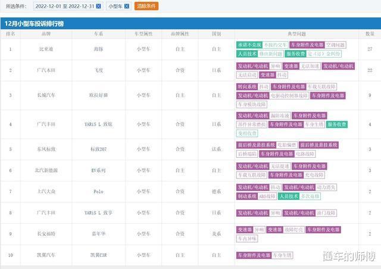Screen dimensions: 381x269
Task: Open the 飞度 model cell
Action: pos(98,70)
